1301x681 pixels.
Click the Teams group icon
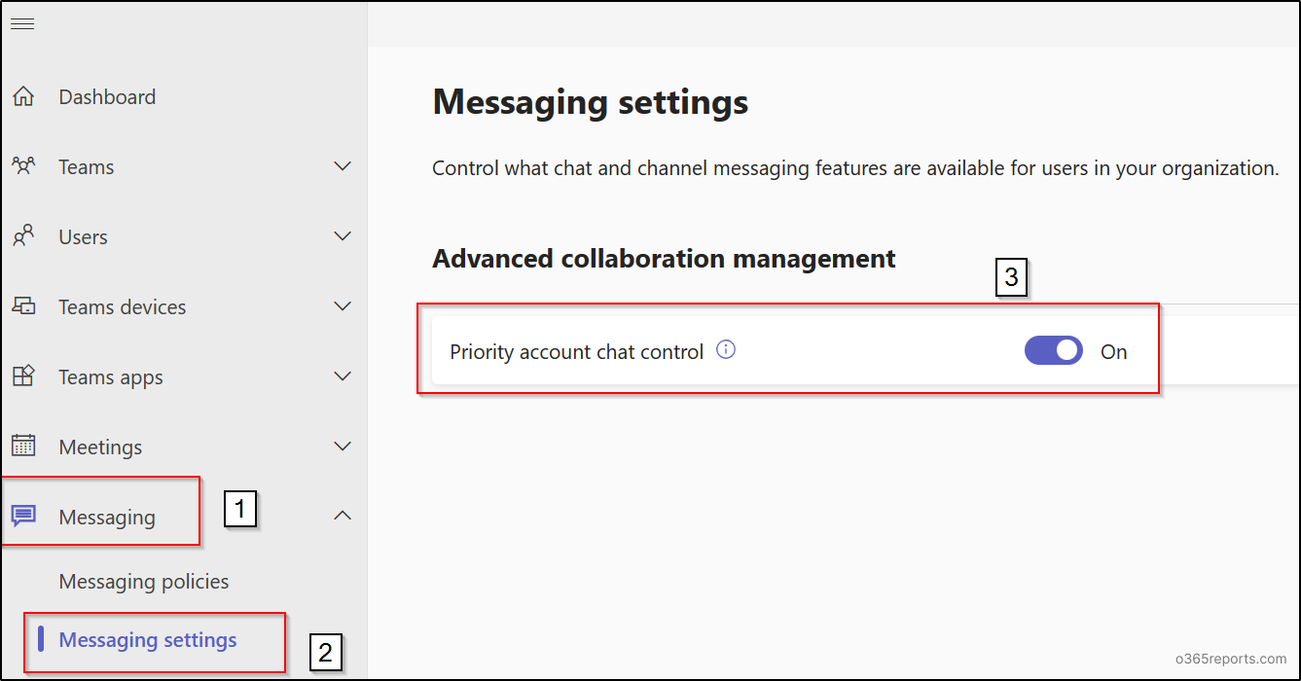point(23,166)
